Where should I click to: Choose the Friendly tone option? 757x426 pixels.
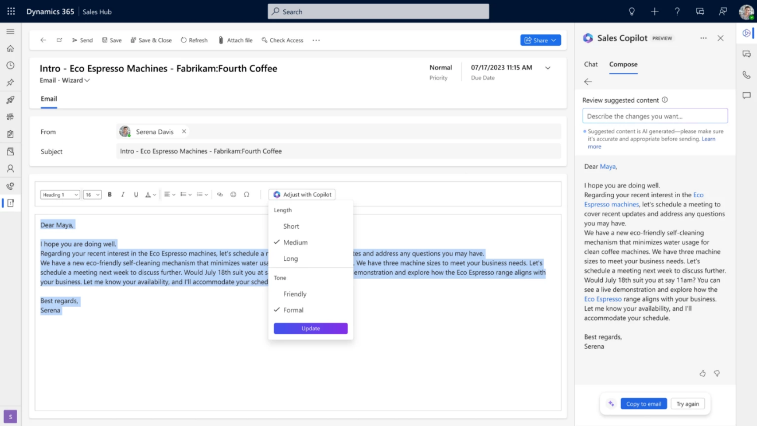click(294, 294)
